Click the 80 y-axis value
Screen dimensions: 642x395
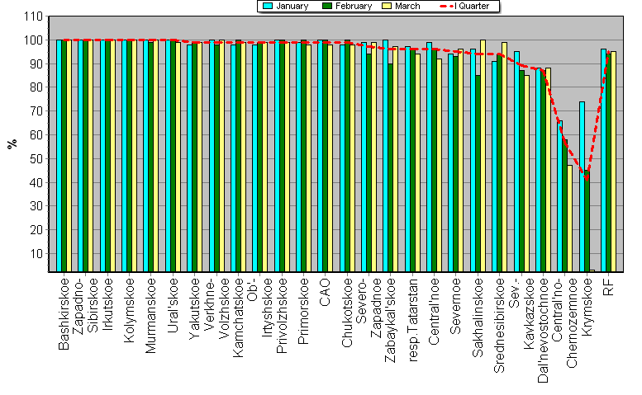(x=36, y=87)
